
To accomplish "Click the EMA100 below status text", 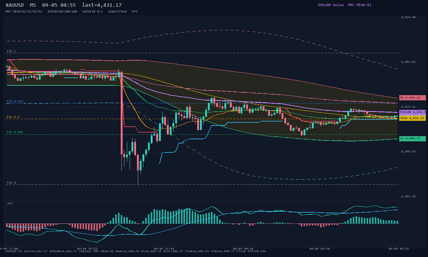I will click(331, 5).
